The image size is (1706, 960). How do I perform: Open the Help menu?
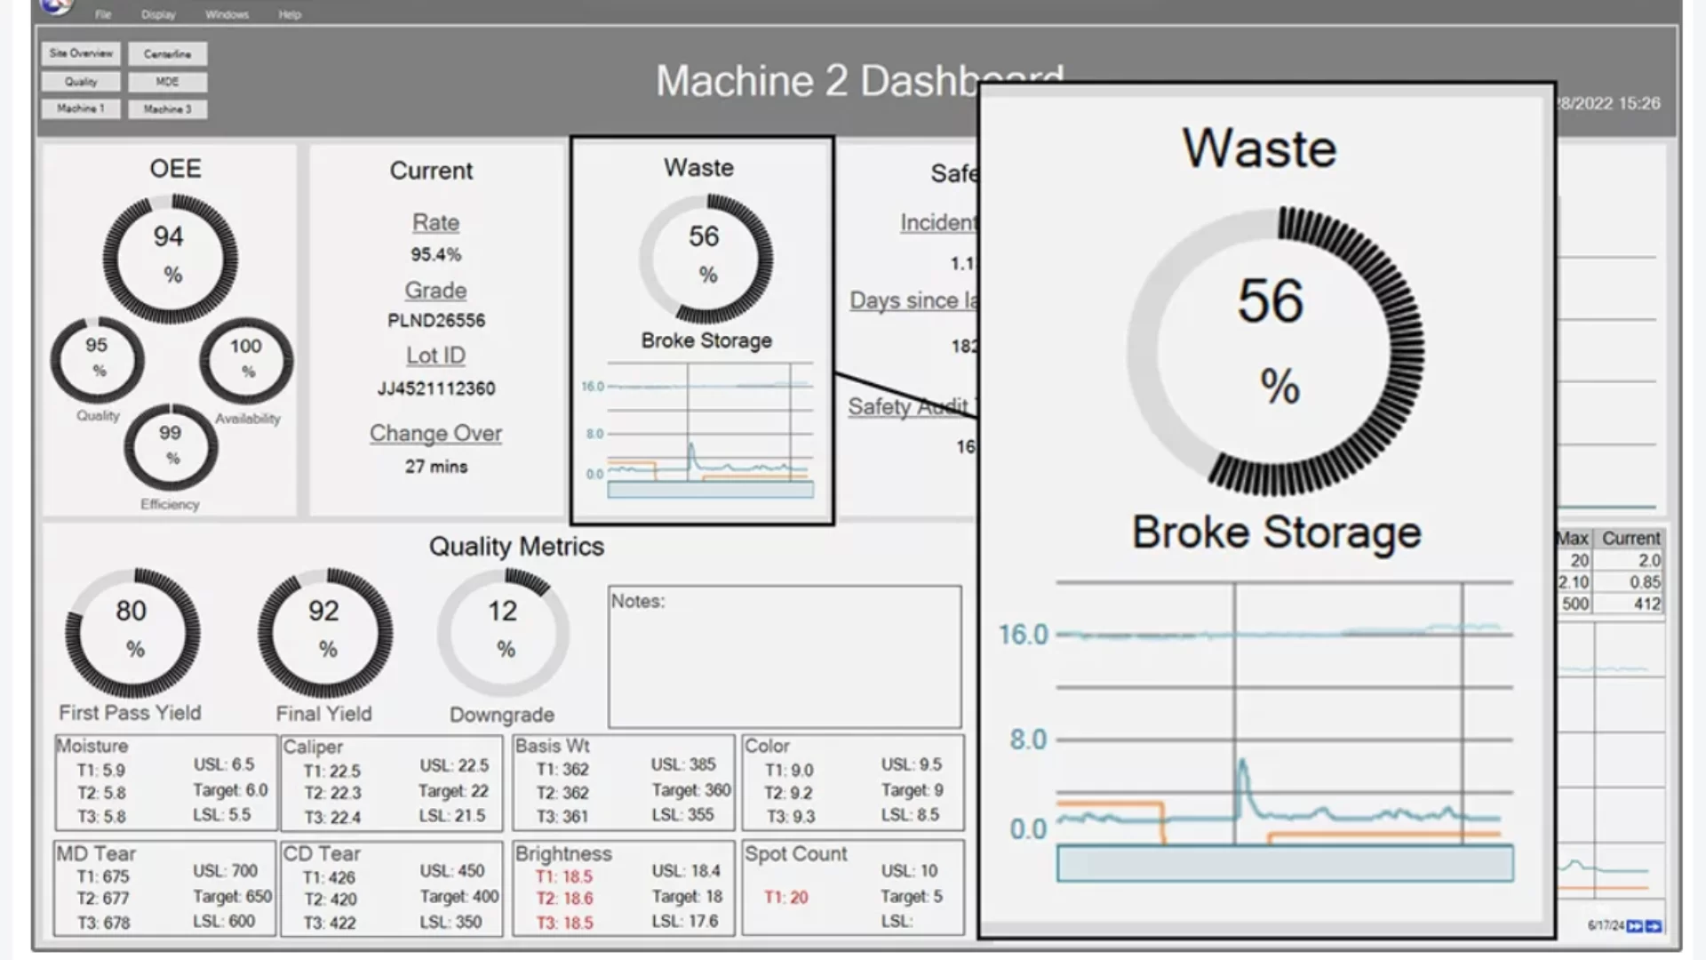290,14
